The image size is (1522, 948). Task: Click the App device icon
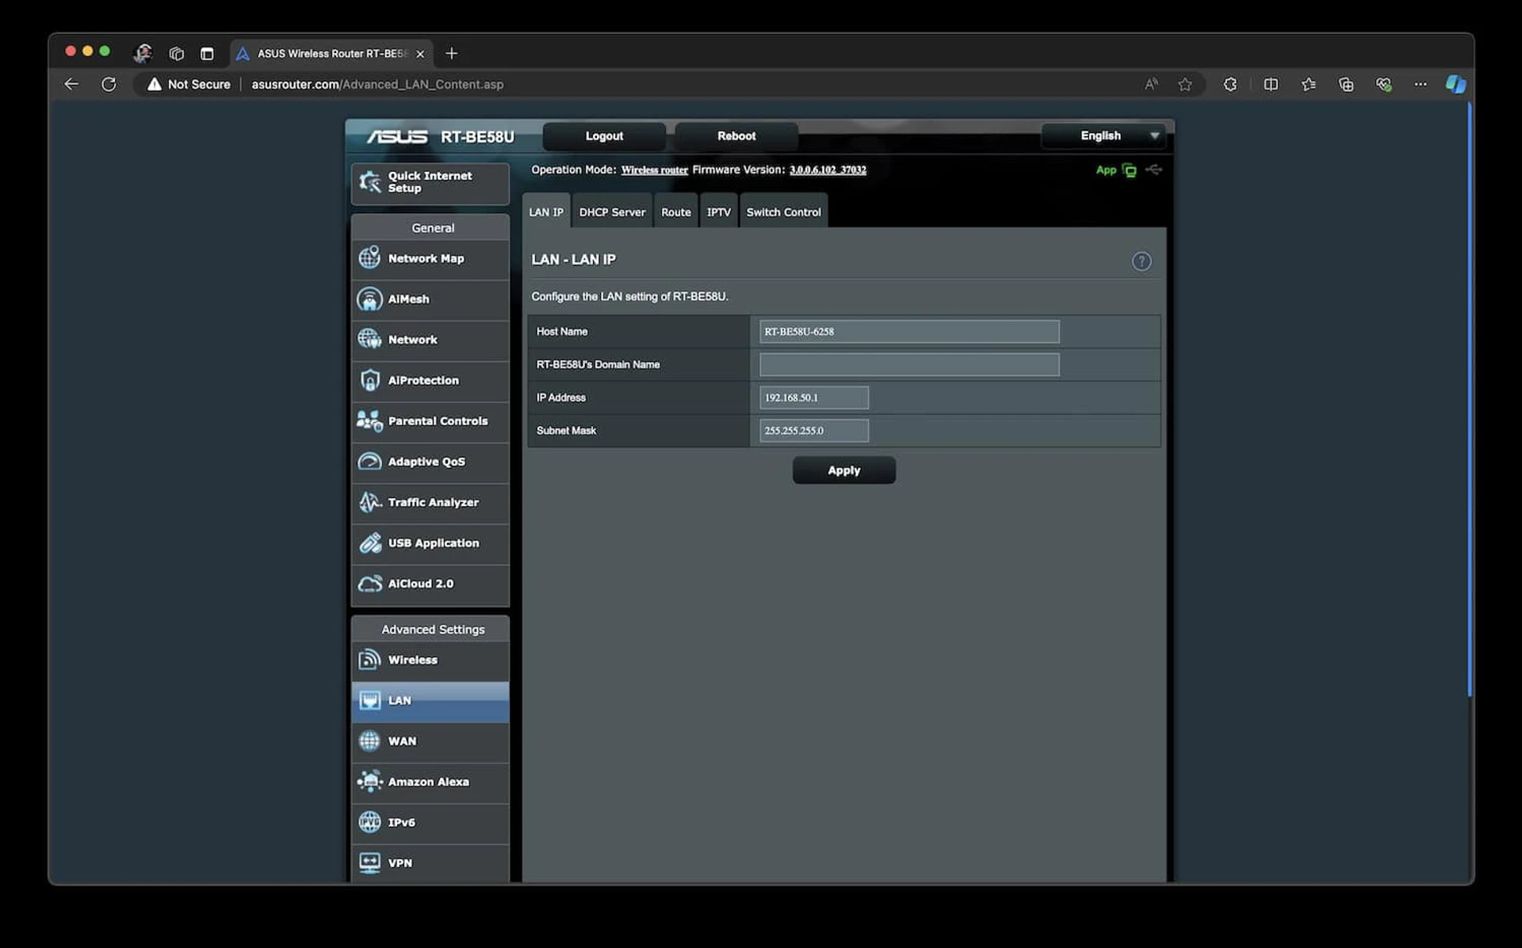pos(1129,170)
